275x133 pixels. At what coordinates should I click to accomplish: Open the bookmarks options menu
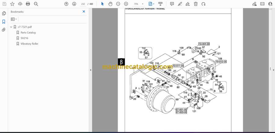tap(14, 19)
